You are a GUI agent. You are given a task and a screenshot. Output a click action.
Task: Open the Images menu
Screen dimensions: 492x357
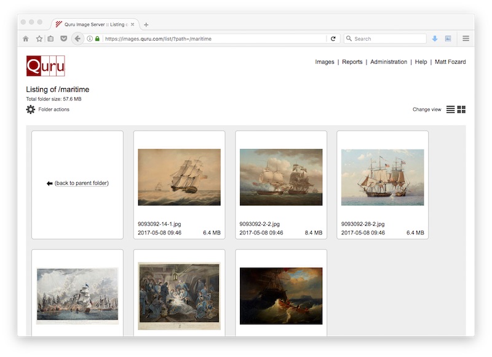pyautogui.click(x=325, y=62)
